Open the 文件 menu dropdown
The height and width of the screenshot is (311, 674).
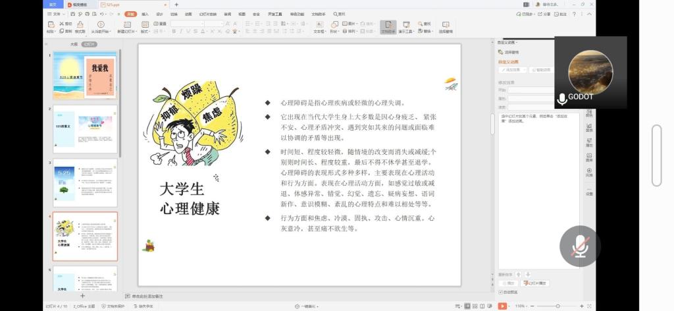[x=57, y=13]
